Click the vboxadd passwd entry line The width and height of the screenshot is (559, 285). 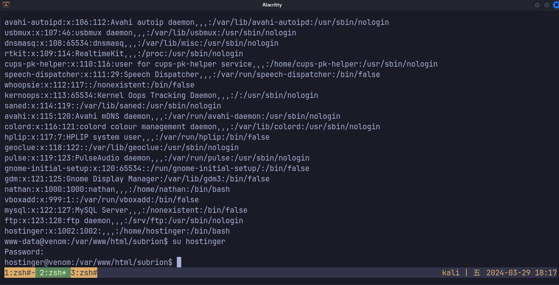[101, 199]
